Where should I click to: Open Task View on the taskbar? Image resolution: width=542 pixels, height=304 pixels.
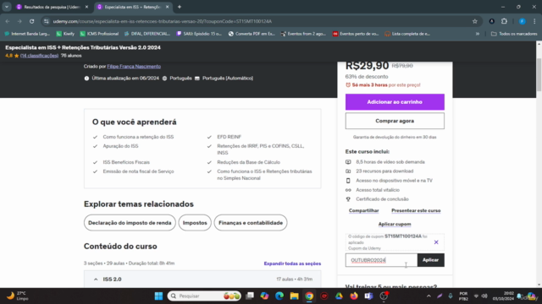click(x=250, y=296)
